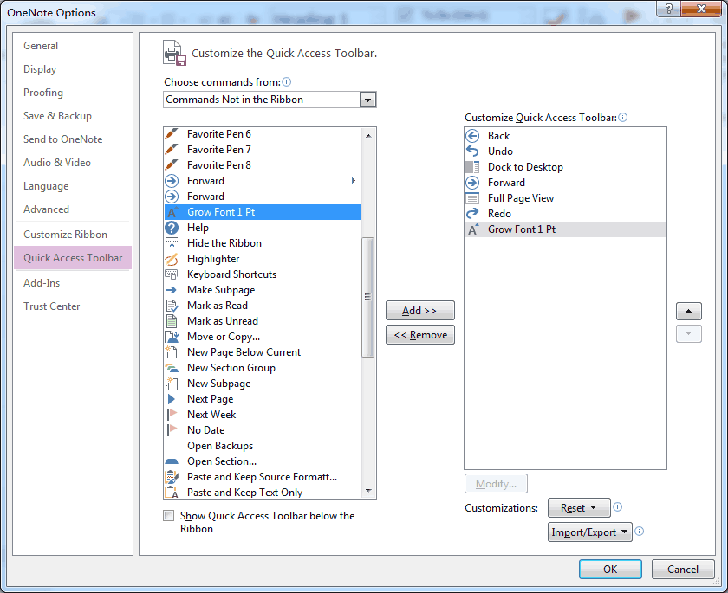The width and height of the screenshot is (728, 593).
Task: Click the Favorite Pen 6 icon
Action: (173, 134)
